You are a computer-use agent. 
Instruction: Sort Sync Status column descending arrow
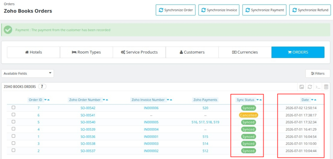click(258, 100)
